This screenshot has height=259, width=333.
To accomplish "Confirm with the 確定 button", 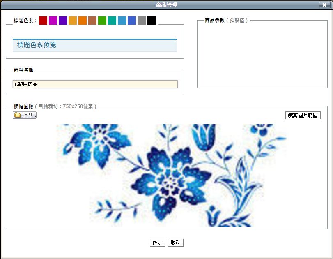I will (158, 243).
